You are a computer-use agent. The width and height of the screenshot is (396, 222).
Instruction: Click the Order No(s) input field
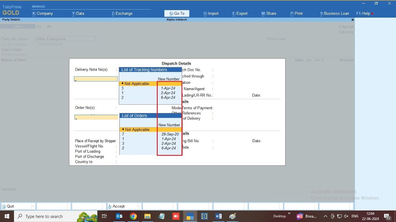coord(96,117)
